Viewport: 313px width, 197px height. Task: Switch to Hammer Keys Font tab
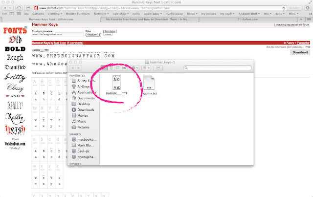coord(51,20)
